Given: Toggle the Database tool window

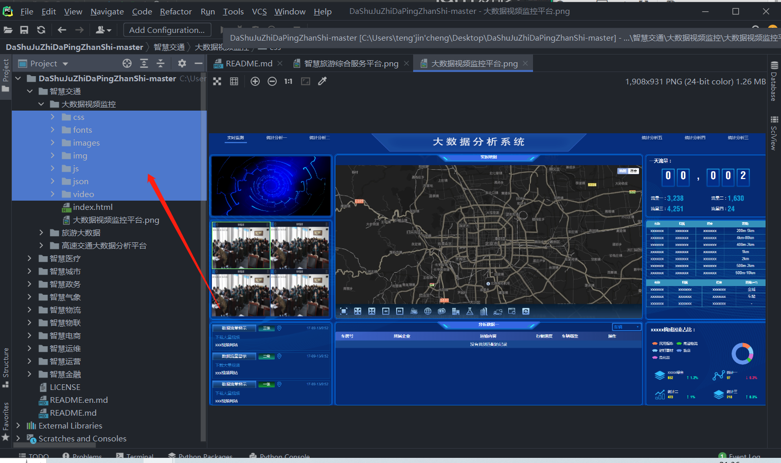Looking at the screenshot, I should pyautogui.click(x=774, y=81).
